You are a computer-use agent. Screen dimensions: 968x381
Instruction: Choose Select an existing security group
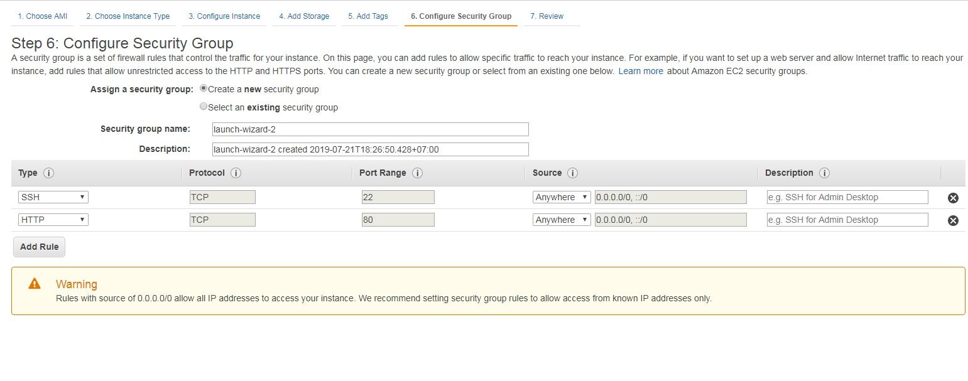(204, 107)
